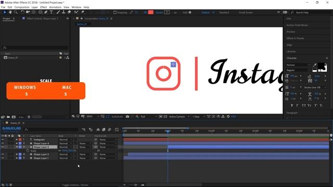The width and height of the screenshot is (333, 187).
Task: Select the Eraser tool
Action: point(69,12)
